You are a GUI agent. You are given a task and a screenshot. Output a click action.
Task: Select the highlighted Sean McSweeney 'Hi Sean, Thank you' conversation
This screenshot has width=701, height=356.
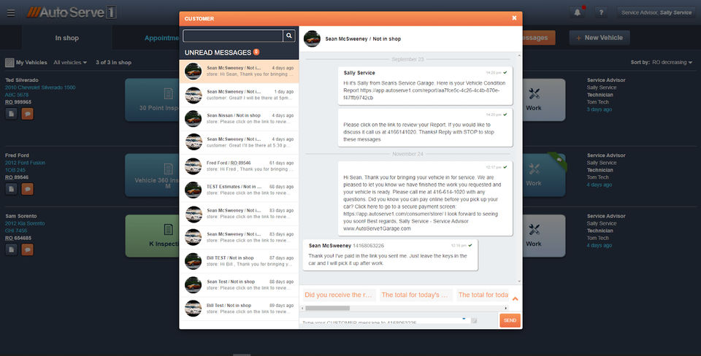pos(240,71)
